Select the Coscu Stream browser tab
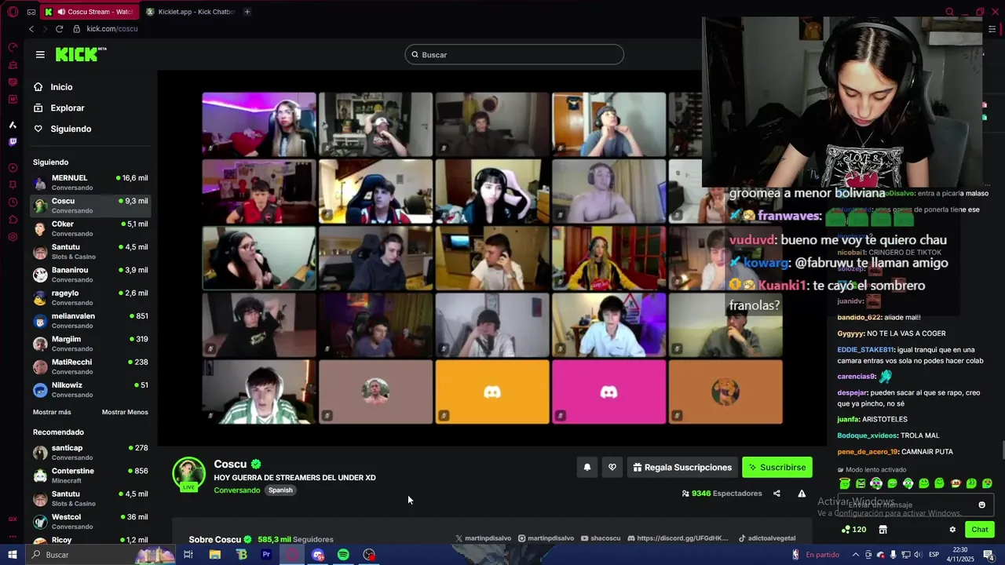The height and width of the screenshot is (565, 1005). click(88, 12)
